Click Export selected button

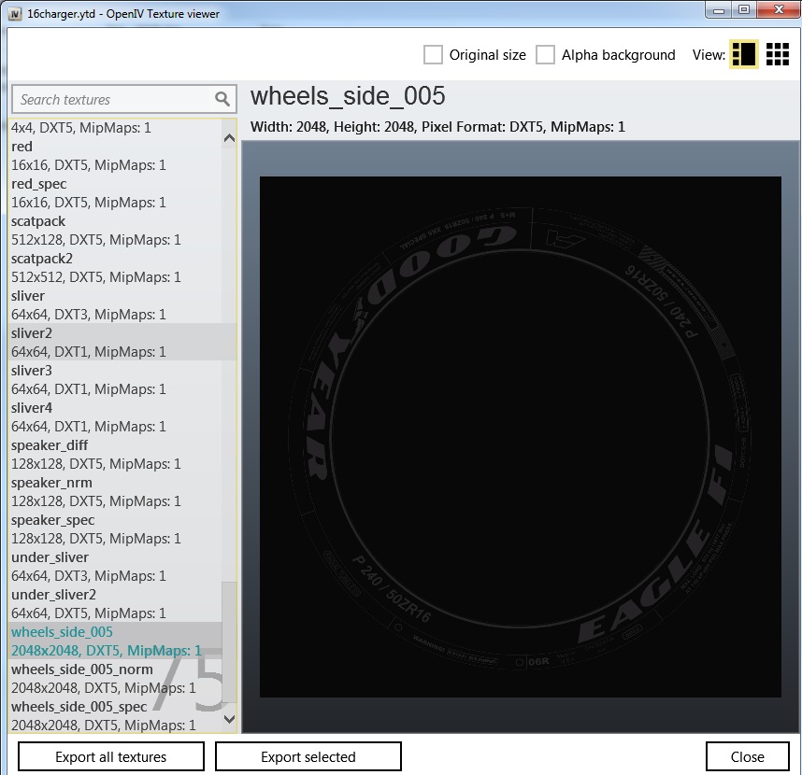pos(308,756)
